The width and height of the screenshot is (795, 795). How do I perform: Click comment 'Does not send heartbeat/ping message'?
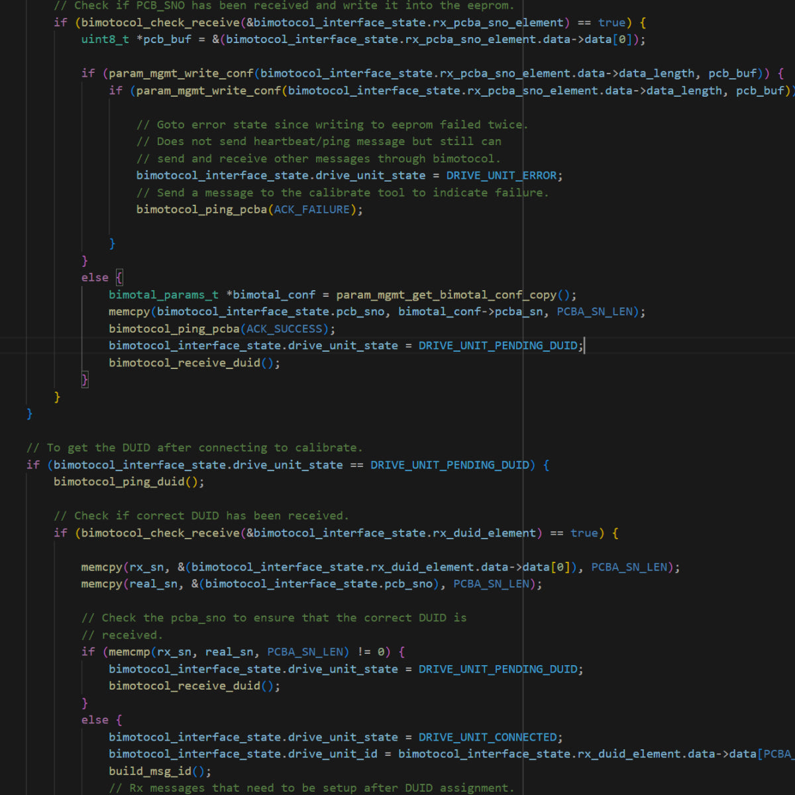pos(319,141)
